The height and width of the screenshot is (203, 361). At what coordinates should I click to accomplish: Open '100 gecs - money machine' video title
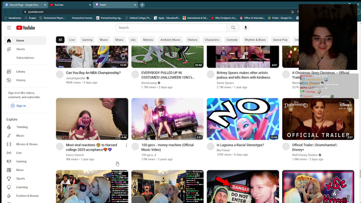coord(168,147)
